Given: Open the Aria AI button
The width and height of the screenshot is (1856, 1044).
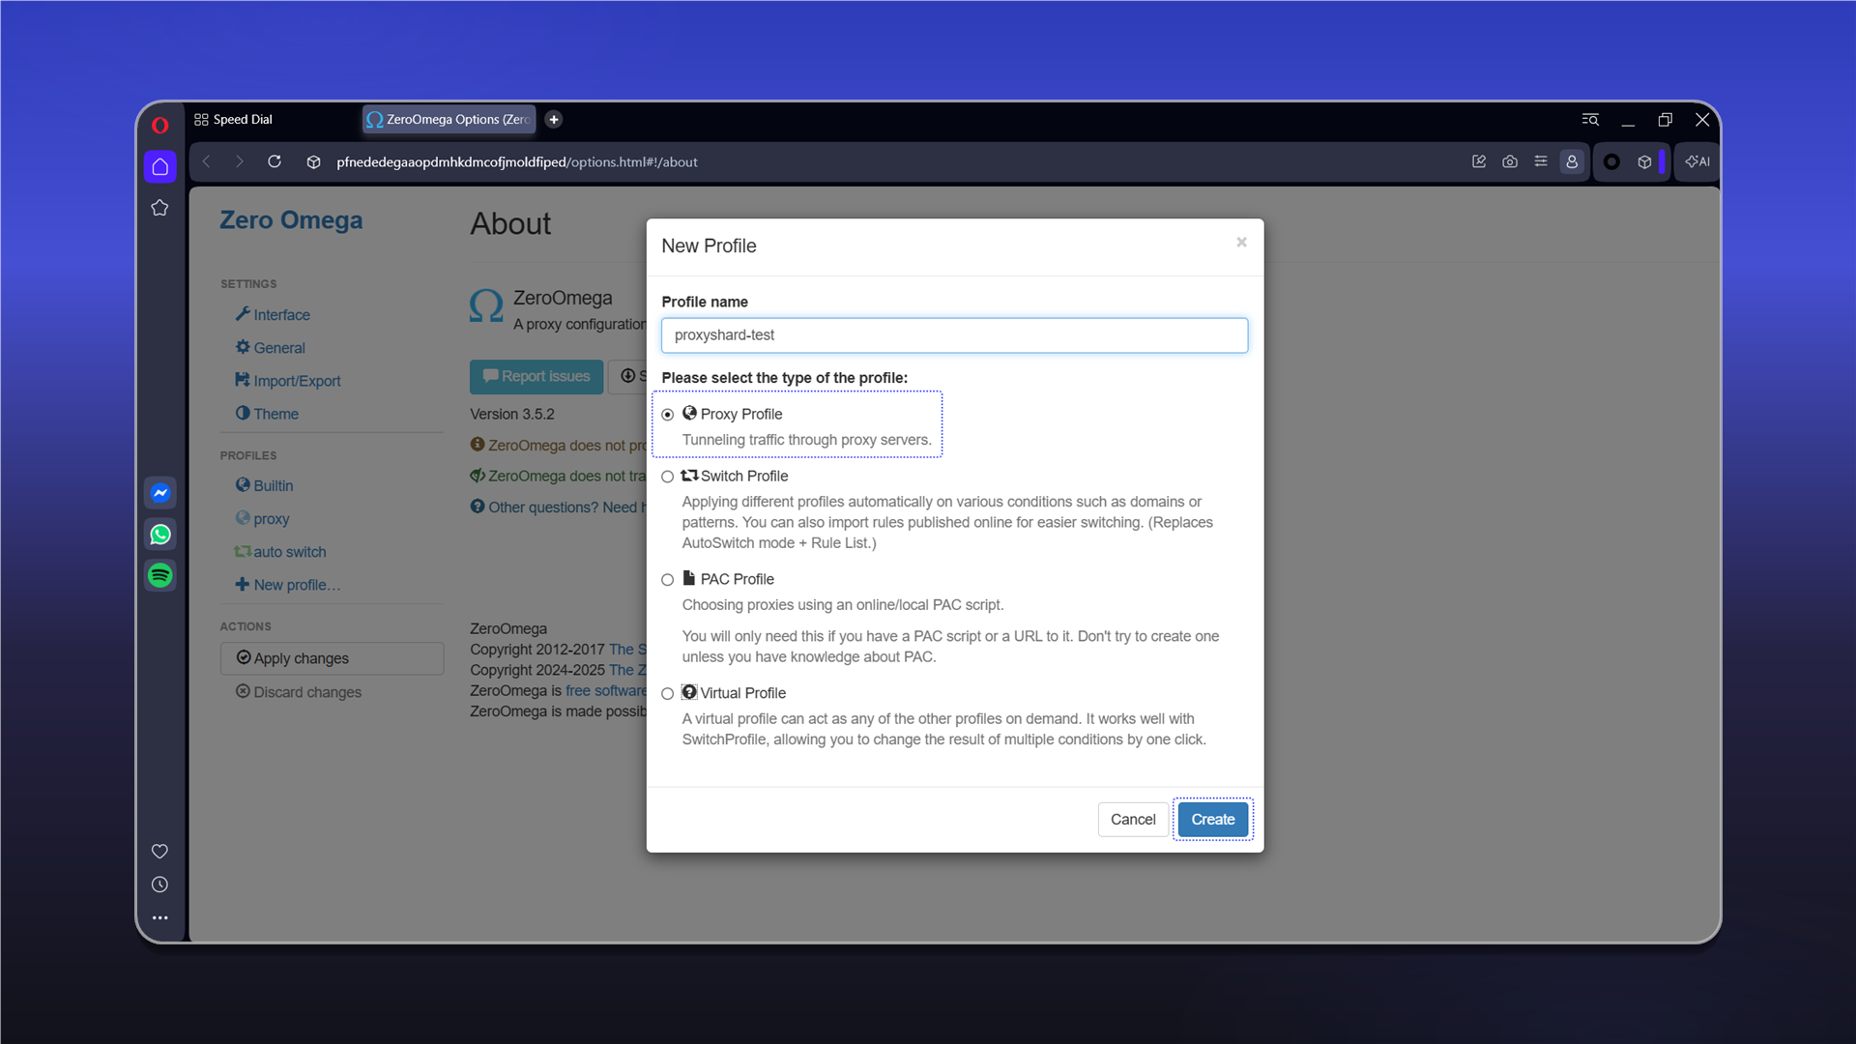Looking at the screenshot, I should [1697, 161].
